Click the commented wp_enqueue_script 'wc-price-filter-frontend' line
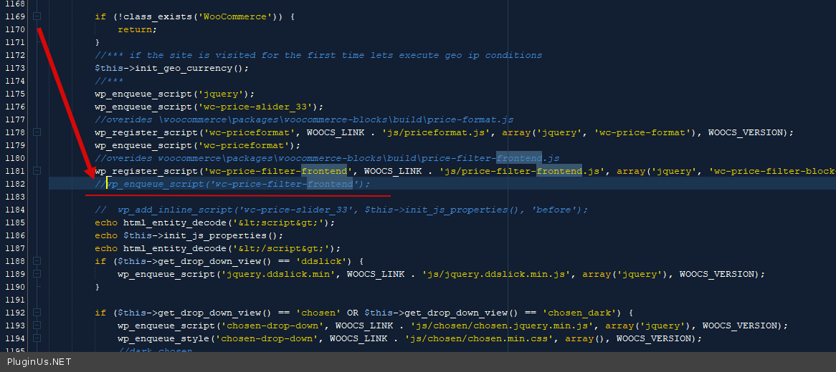The image size is (836, 372). (x=237, y=184)
